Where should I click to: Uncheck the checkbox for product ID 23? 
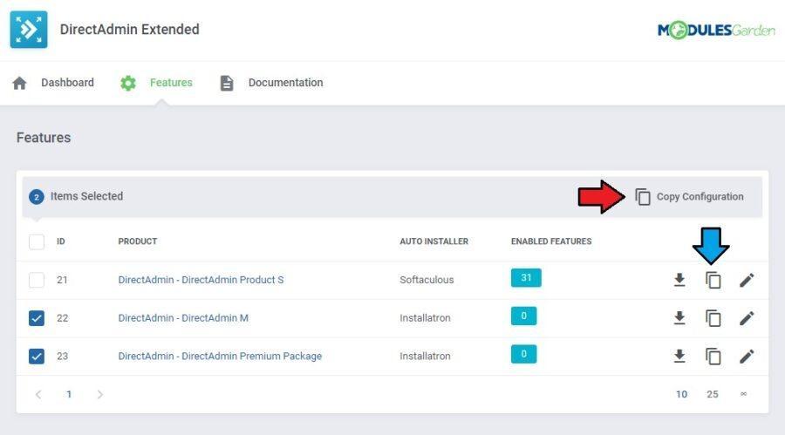(37, 357)
